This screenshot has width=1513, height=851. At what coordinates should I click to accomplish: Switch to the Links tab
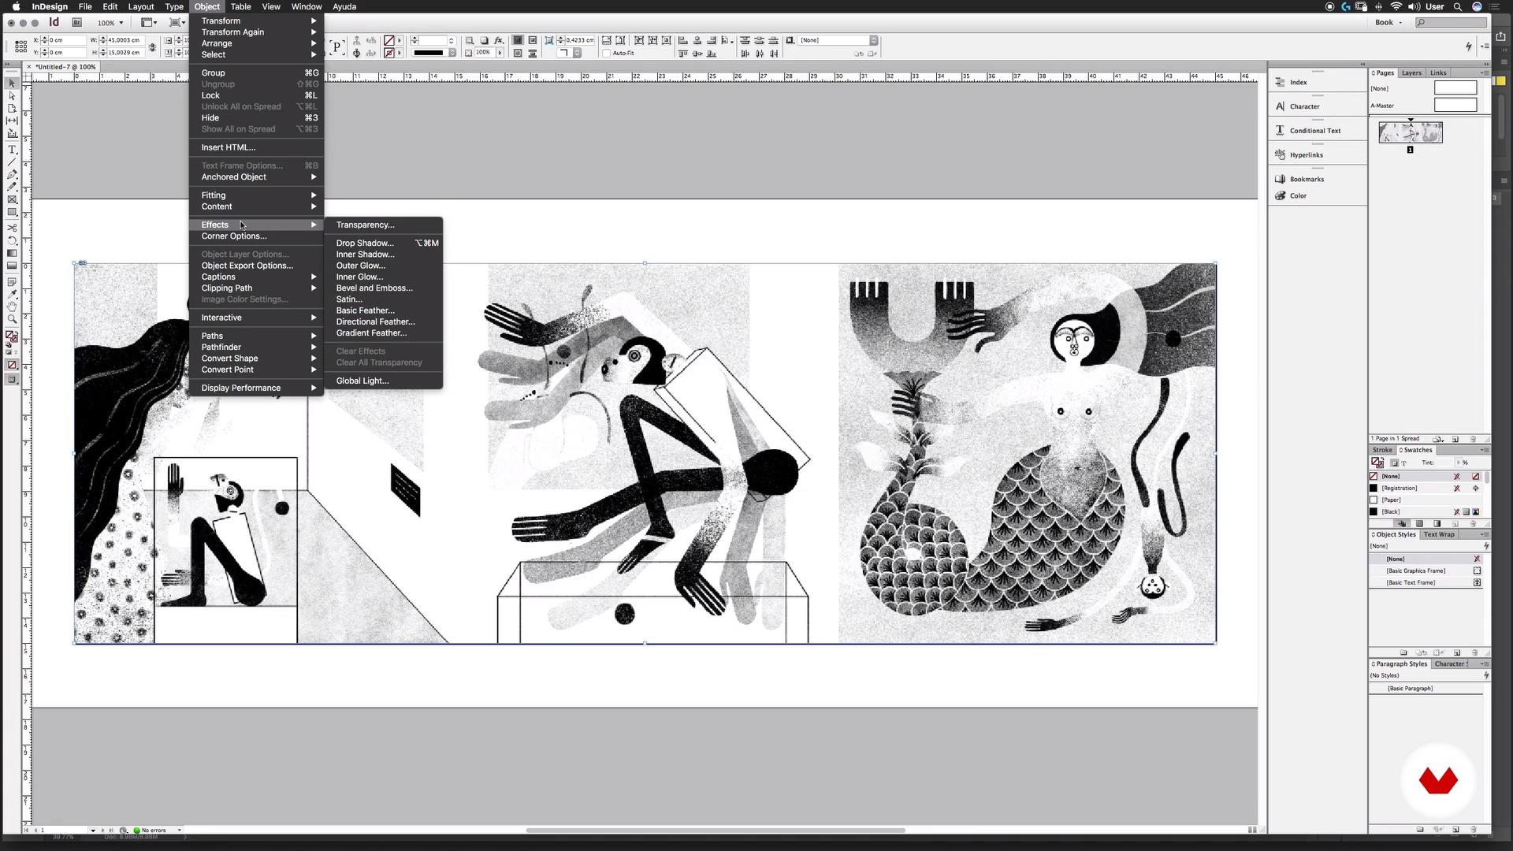point(1438,72)
